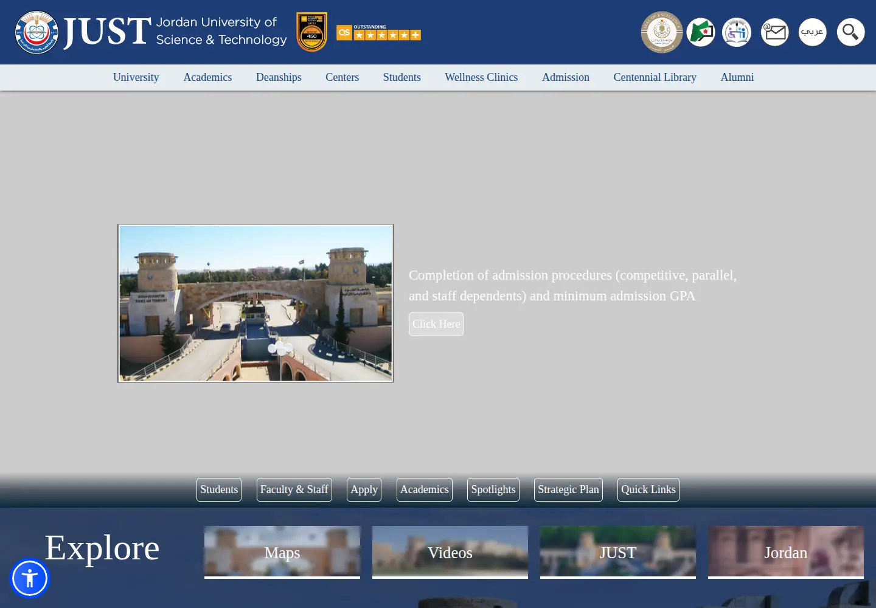
Task: Select the Students quick-access button
Action: pyautogui.click(x=219, y=489)
